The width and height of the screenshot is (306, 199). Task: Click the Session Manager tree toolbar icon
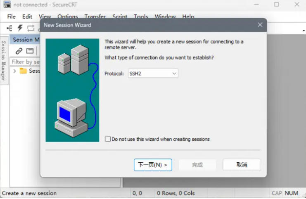(x=9, y=28)
